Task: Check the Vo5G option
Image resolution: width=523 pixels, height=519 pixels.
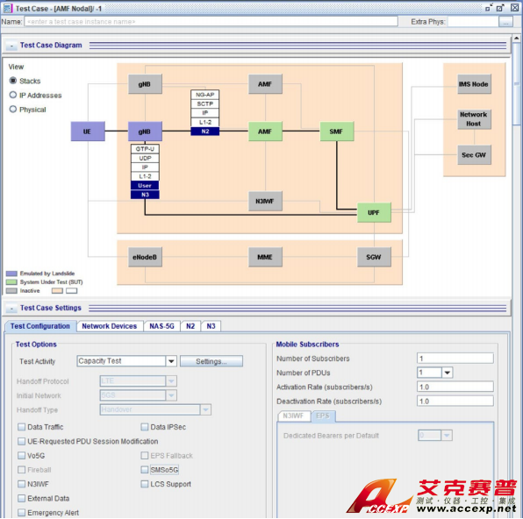Action: click(x=22, y=456)
